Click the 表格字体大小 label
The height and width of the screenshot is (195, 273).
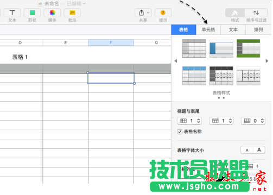pyautogui.click(x=191, y=150)
